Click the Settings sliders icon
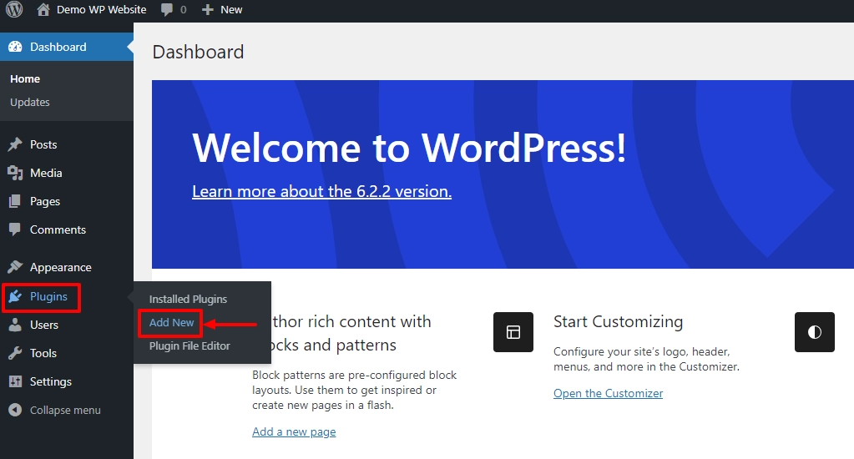This screenshot has width=854, height=459. click(15, 381)
